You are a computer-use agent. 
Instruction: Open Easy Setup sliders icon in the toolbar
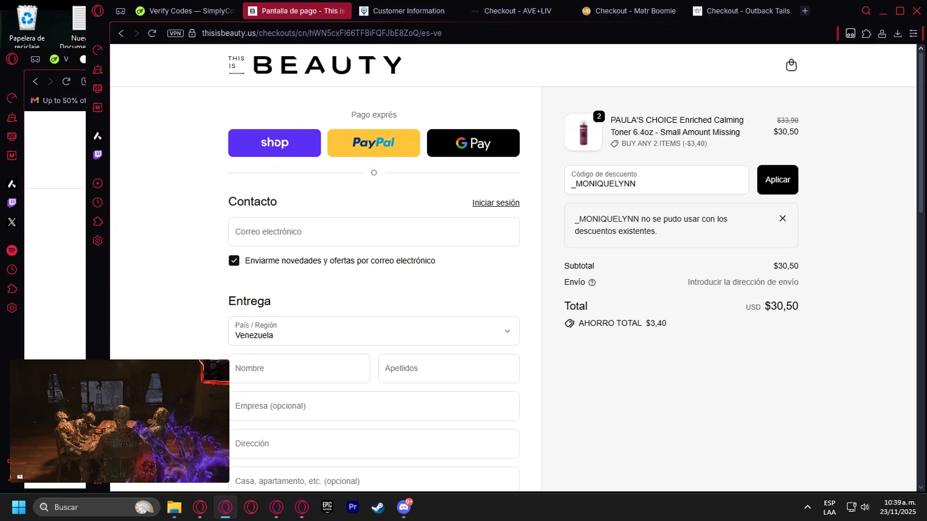(913, 33)
